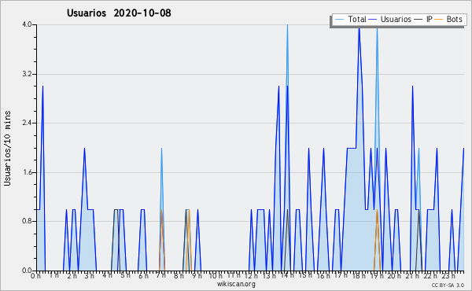Click the y-axis value 4.0
The height and width of the screenshot is (291, 472).
[x=27, y=24]
